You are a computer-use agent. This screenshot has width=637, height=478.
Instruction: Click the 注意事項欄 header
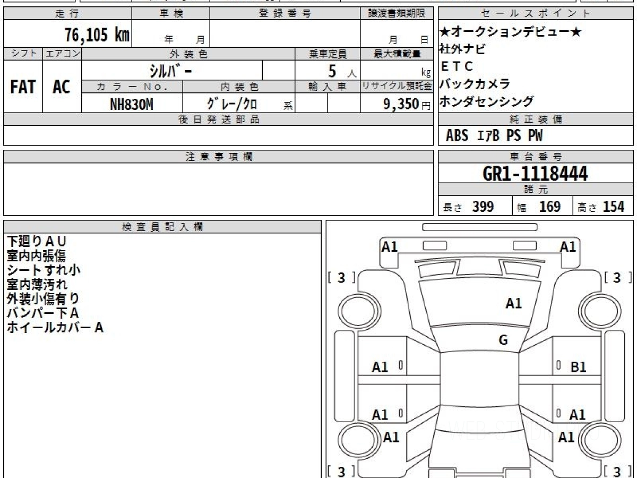click(218, 157)
